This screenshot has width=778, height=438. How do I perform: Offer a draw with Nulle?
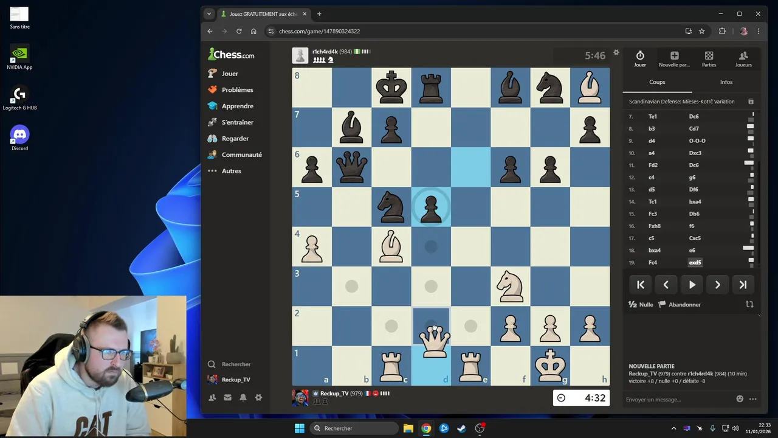coord(641,304)
